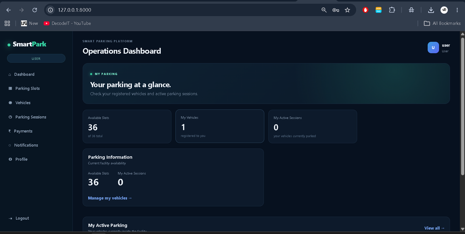Click the Parking Slots grid icon
The width and height of the screenshot is (465, 234).
[10, 89]
